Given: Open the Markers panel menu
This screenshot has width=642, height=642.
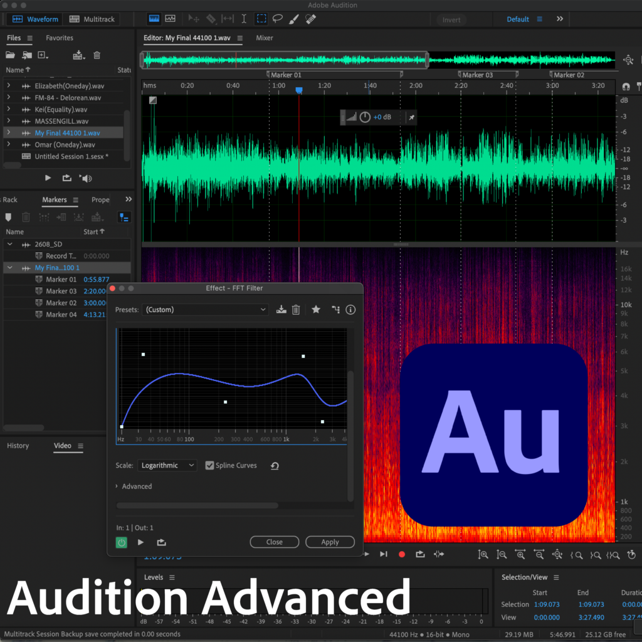Looking at the screenshot, I should click(76, 200).
